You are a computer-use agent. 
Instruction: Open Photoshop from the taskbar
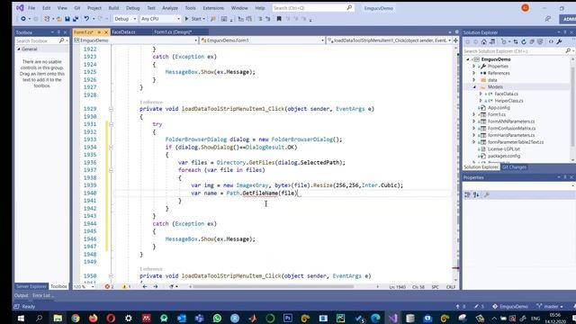pos(288,318)
